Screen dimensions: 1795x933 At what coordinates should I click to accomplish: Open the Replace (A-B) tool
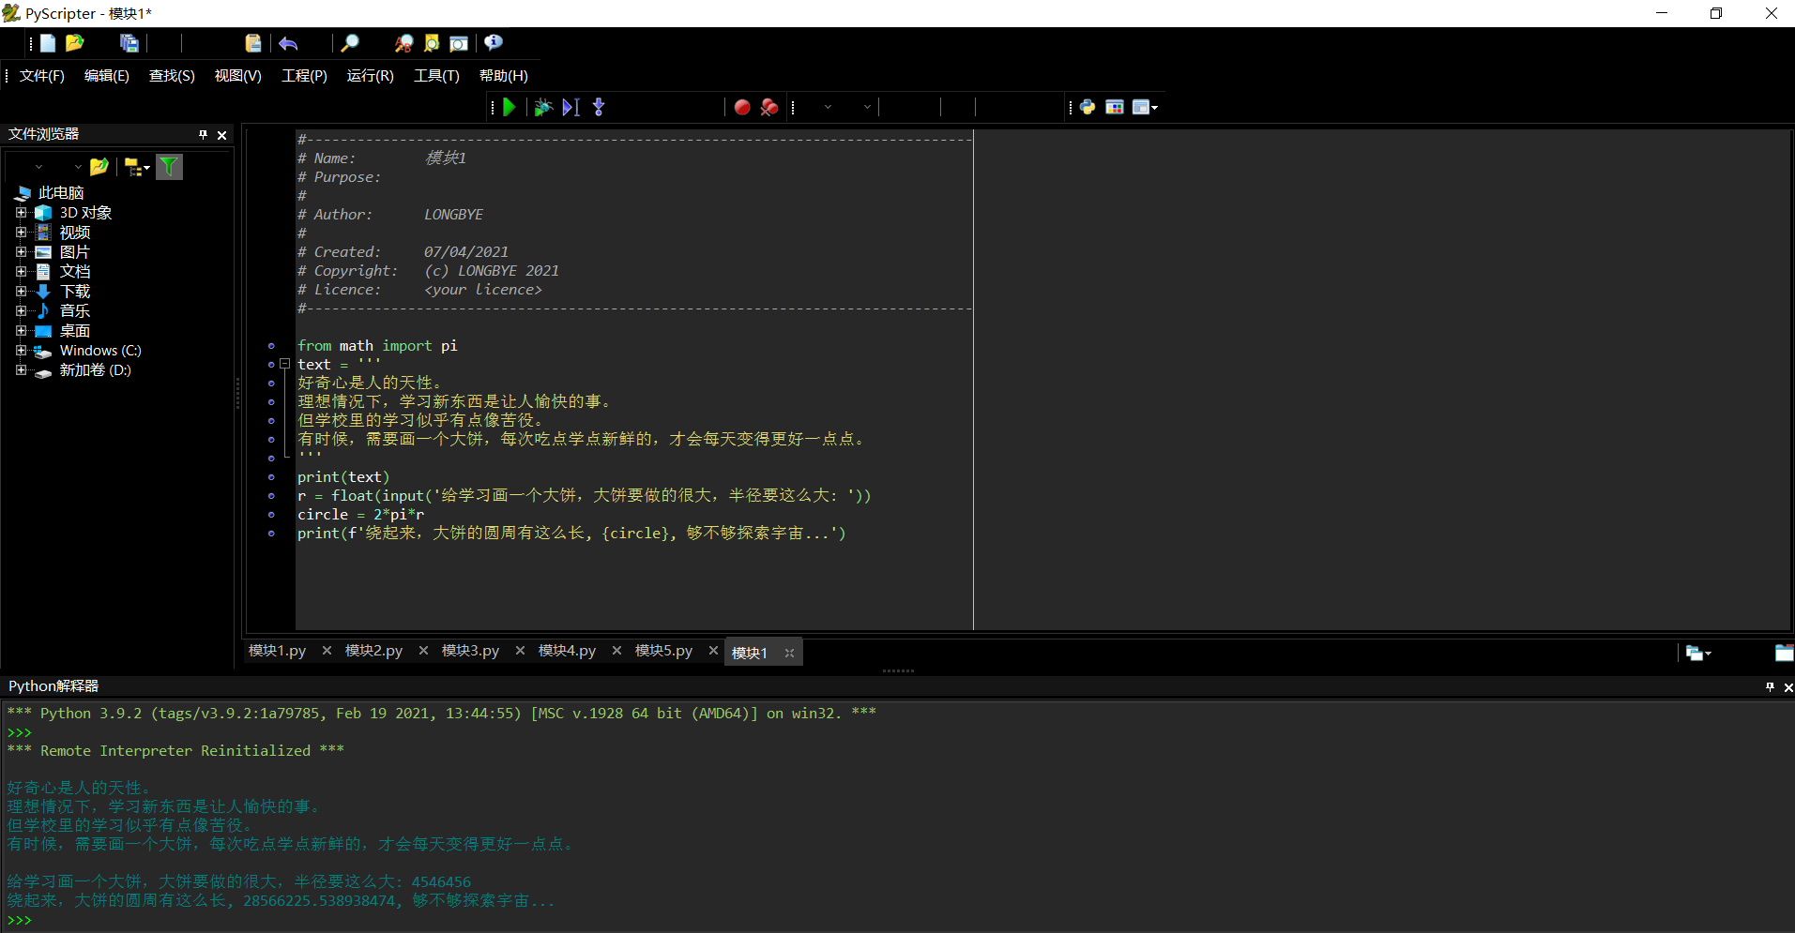(403, 43)
